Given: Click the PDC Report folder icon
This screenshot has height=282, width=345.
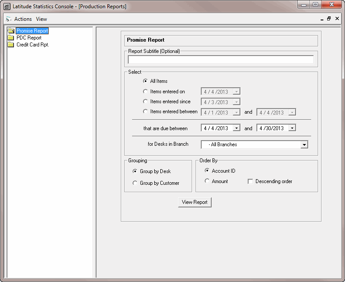Looking at the screenshot, I should coord(11,38).
